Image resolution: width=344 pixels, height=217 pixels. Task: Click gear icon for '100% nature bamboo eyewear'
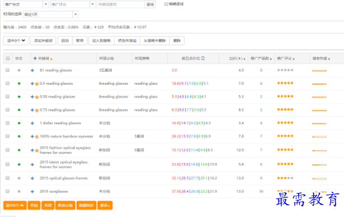click(x=37, y=137)
